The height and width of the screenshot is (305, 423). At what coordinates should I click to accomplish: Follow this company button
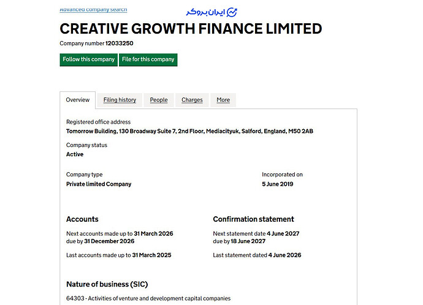tap(88, 59)
